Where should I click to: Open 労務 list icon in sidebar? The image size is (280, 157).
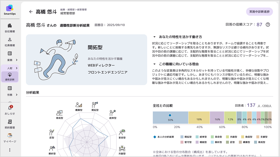tap(10, 88)
